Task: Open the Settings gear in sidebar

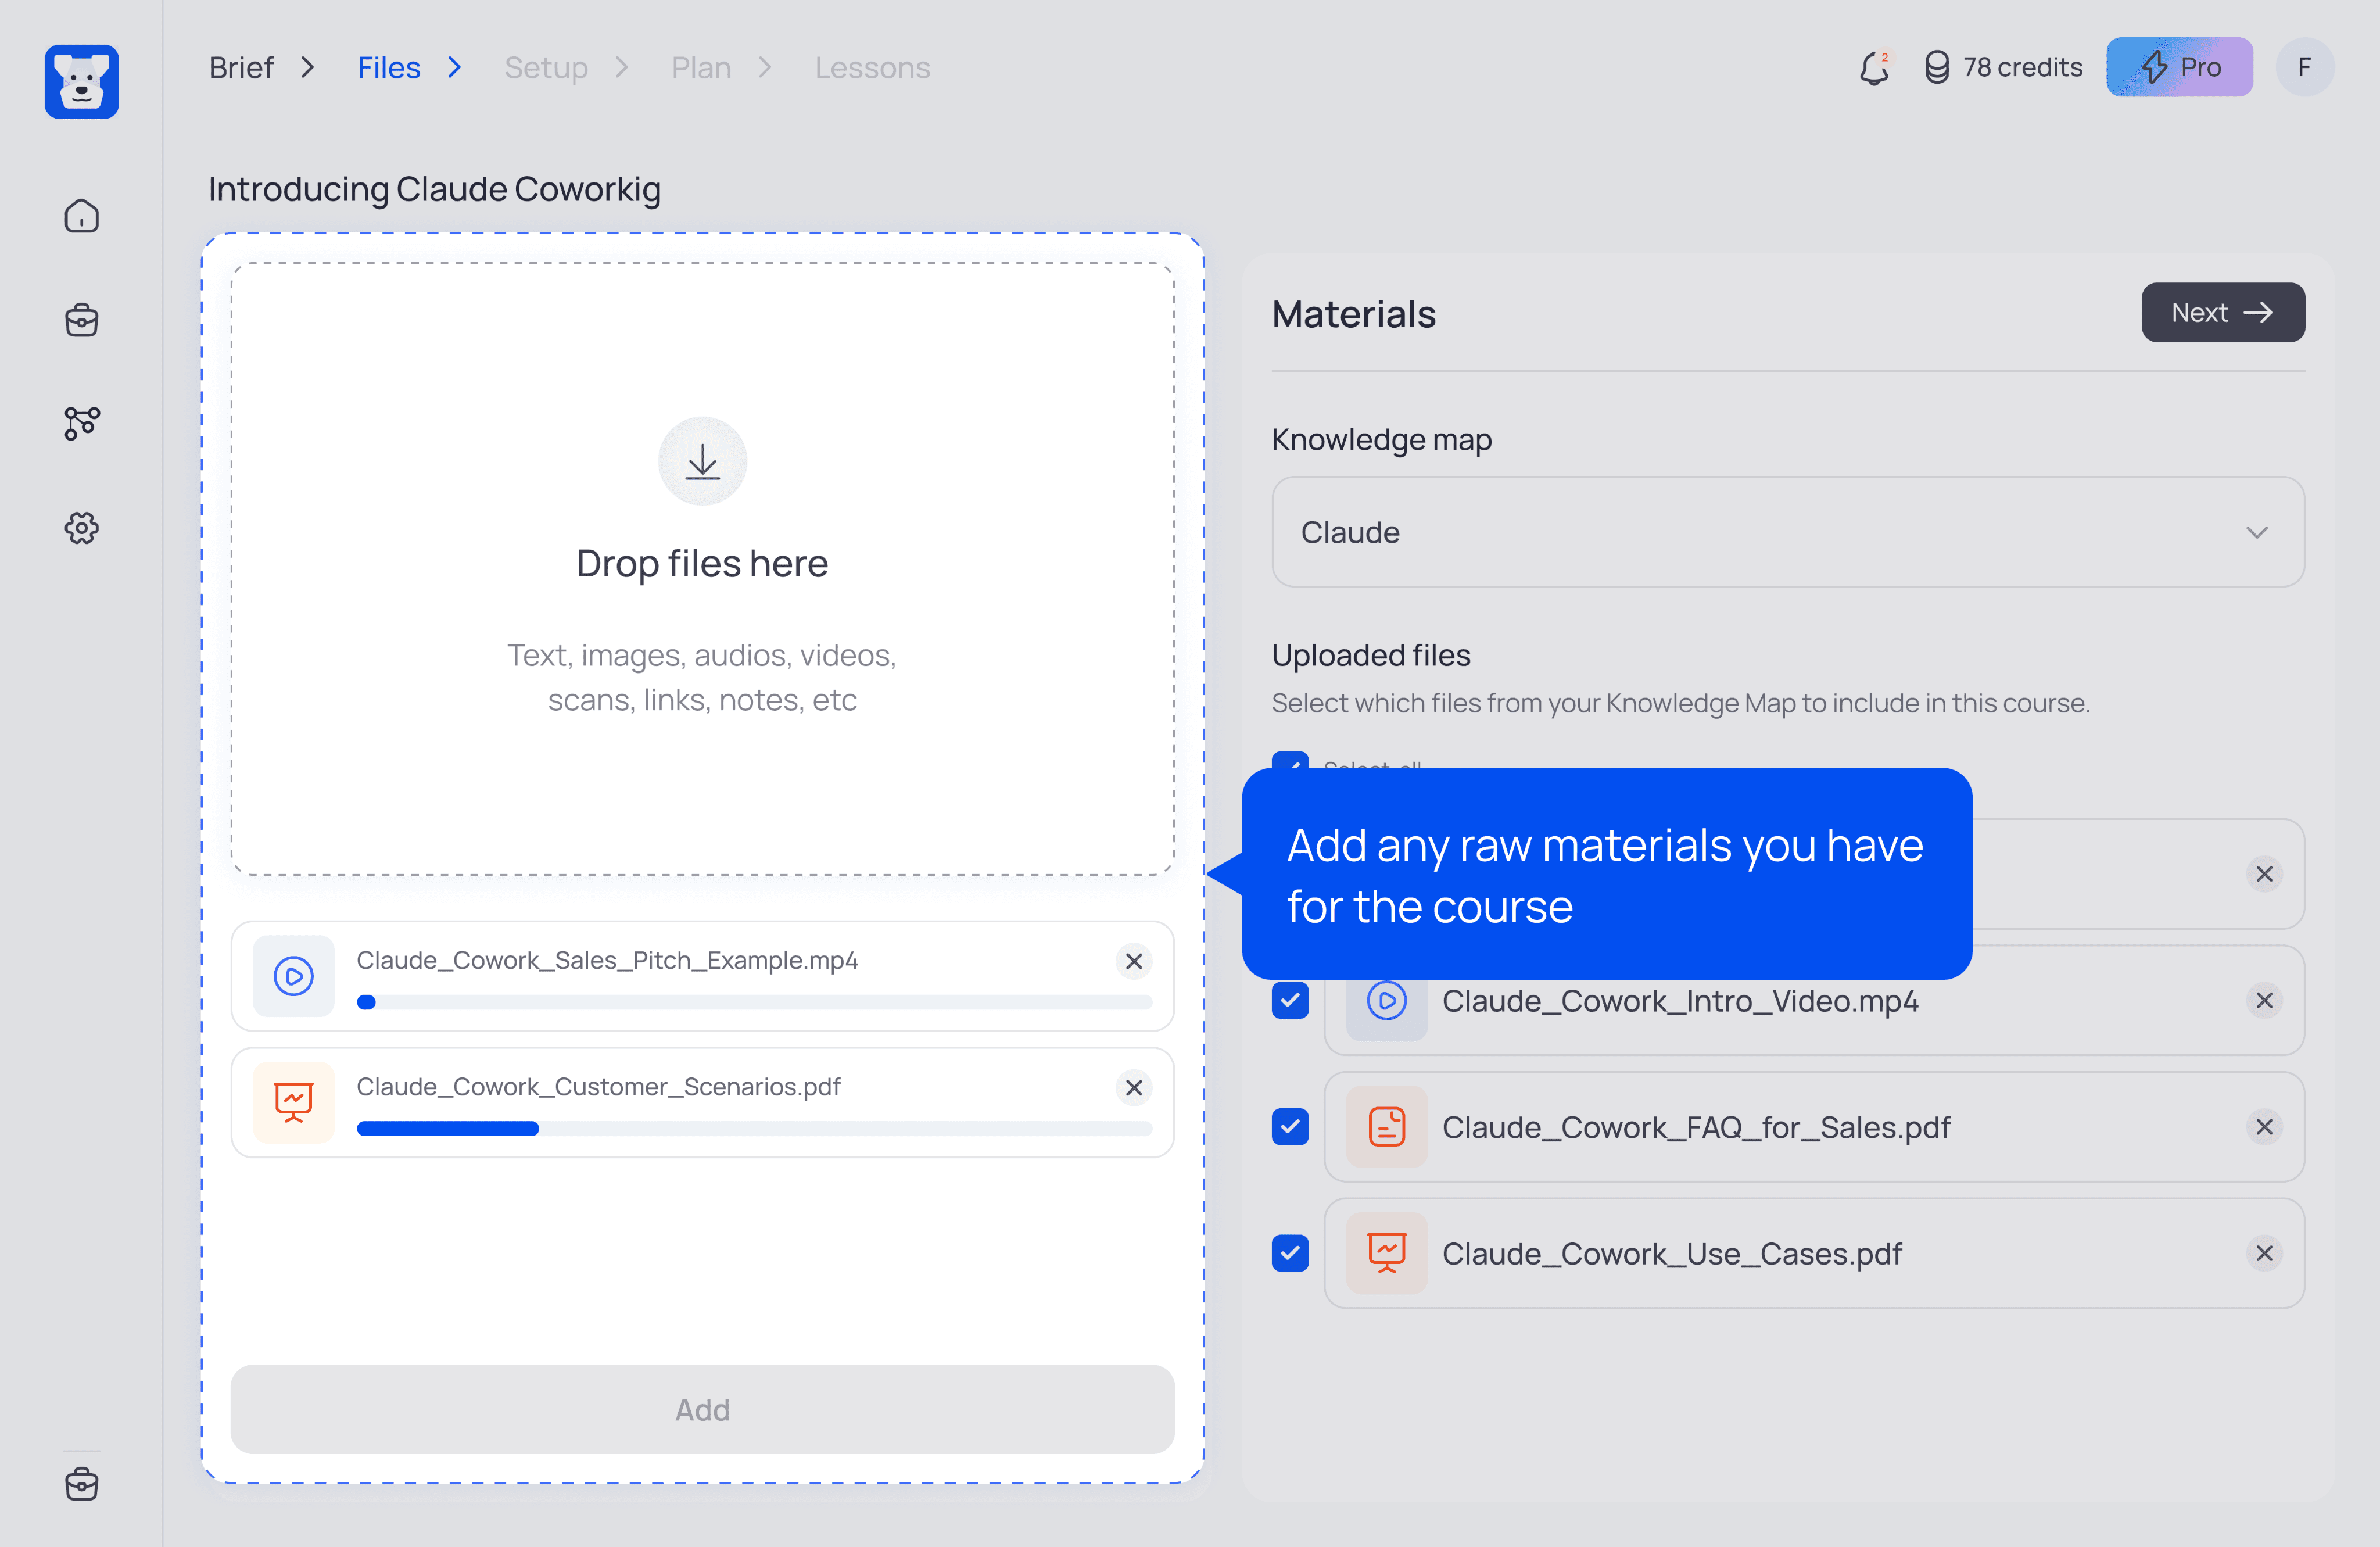Action: (x=81, y=528)
